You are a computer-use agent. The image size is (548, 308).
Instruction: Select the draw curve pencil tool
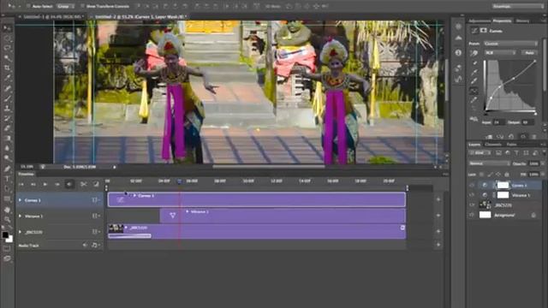click(474, 100)
